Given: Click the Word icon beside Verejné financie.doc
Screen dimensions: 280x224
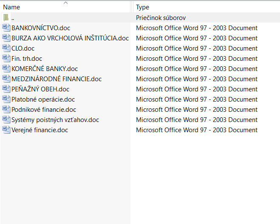Looking at the screenshot, I should tap(6, 130).
